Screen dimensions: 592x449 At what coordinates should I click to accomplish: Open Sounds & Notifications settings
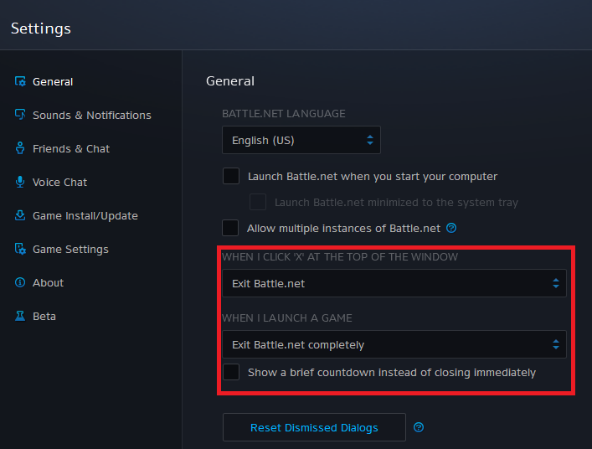[92, 115]
